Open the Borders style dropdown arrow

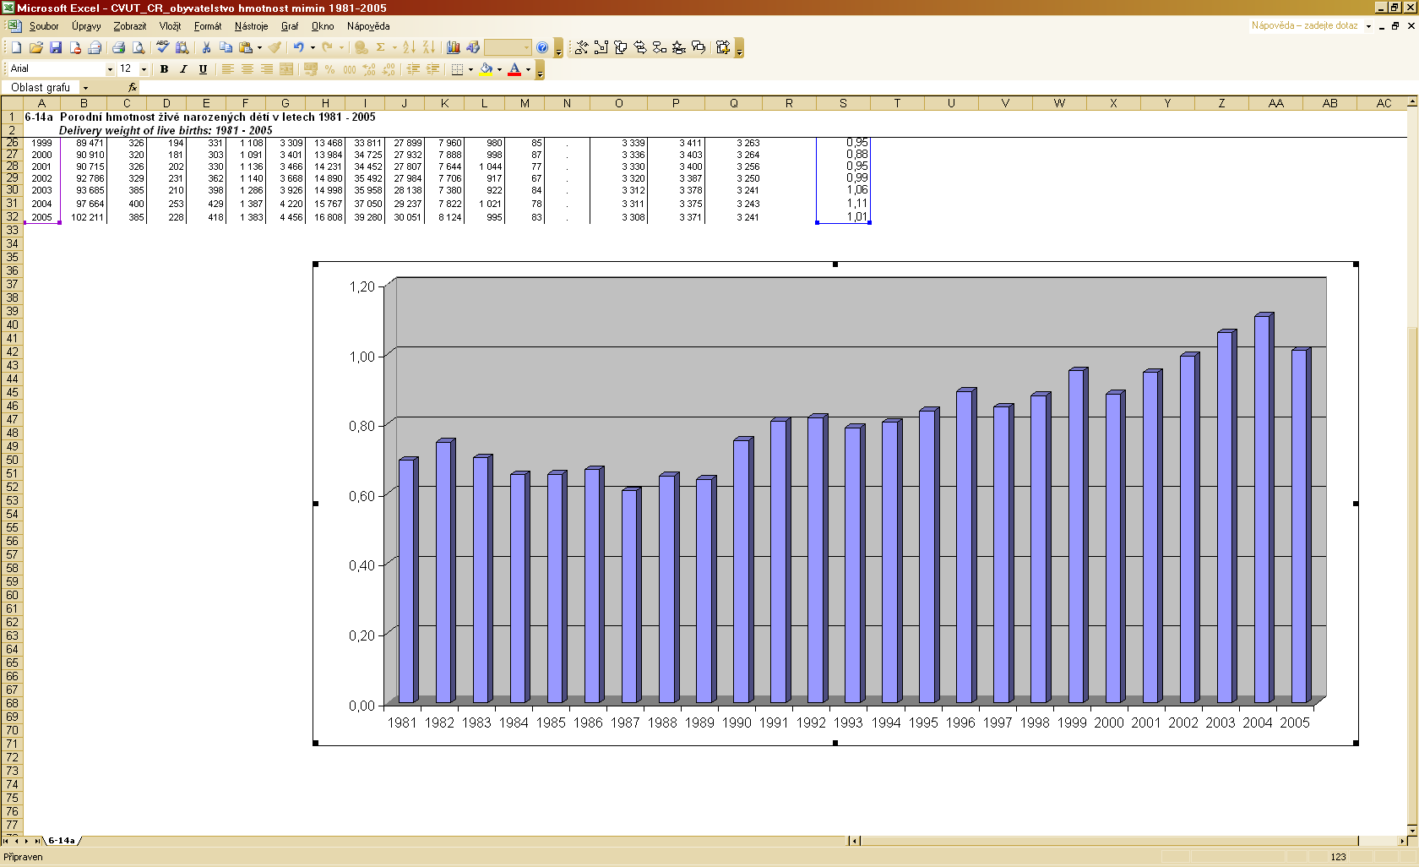coord(470,69)
